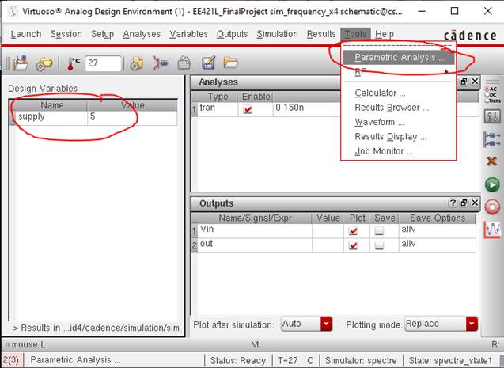Float the Outputs panel

[x=464, y=203]
